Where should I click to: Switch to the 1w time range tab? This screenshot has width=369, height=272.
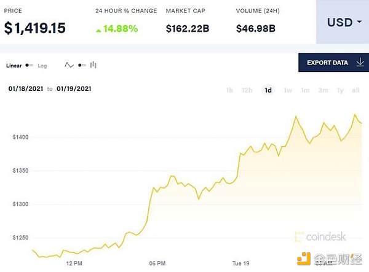tap(288, 90)
